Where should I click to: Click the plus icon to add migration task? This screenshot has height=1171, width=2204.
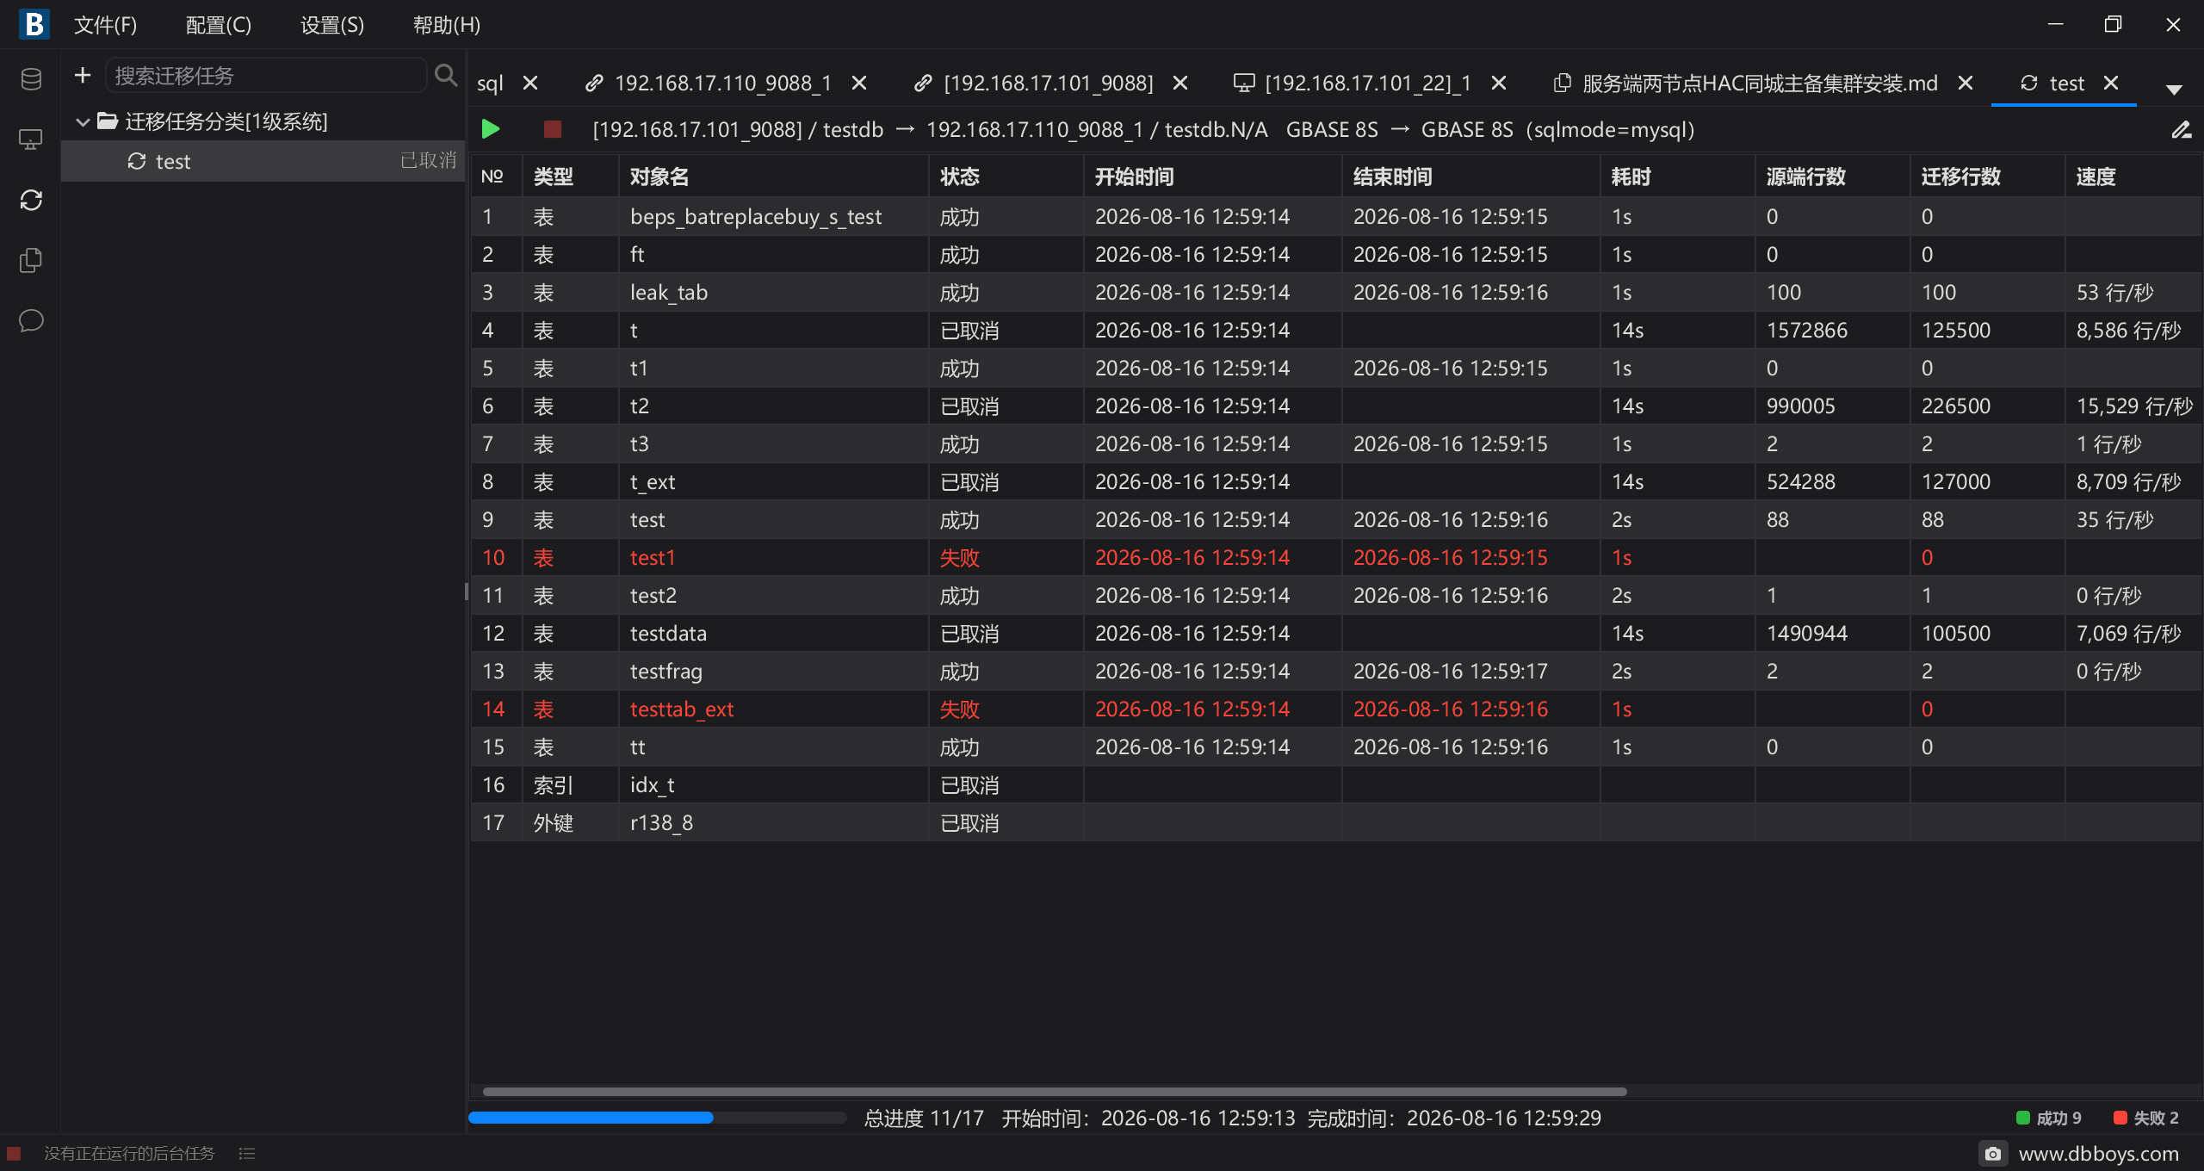pyautogui.click(x=83, y=76)
